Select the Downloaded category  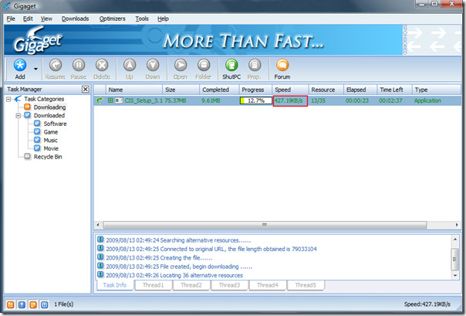coord(49,115)
